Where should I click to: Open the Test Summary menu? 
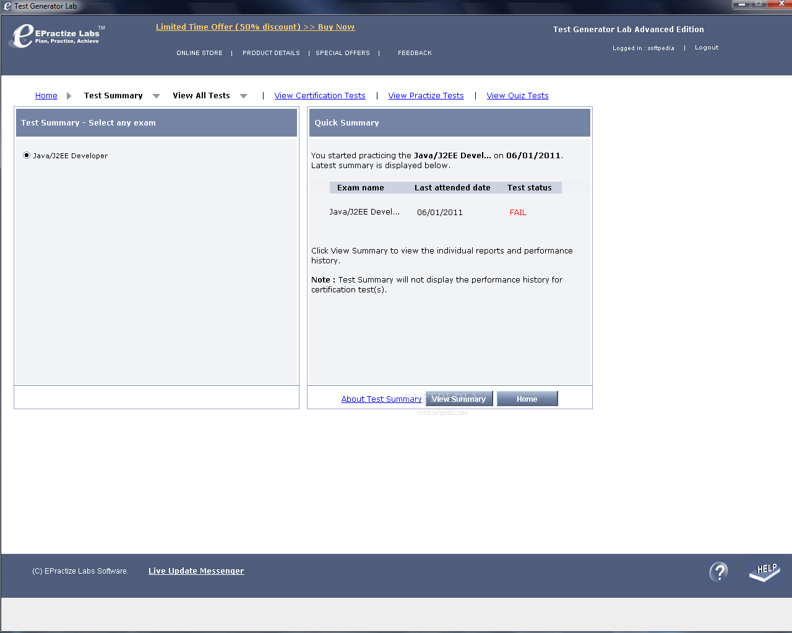pyautogui.click(x=113, y=96)
